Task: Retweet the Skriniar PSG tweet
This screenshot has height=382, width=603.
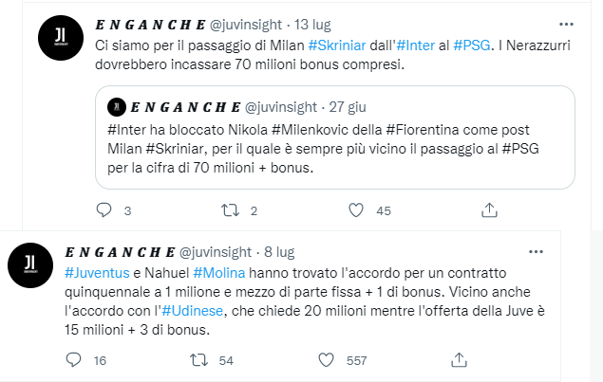Action: (x=234, y=209)
